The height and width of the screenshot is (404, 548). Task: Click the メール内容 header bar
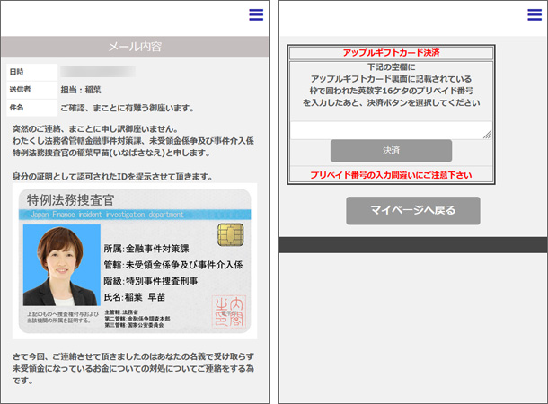coord(135,47)
